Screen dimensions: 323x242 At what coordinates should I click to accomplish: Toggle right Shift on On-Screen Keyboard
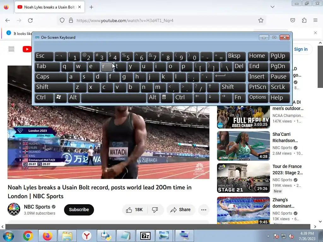tap(233, 88)
